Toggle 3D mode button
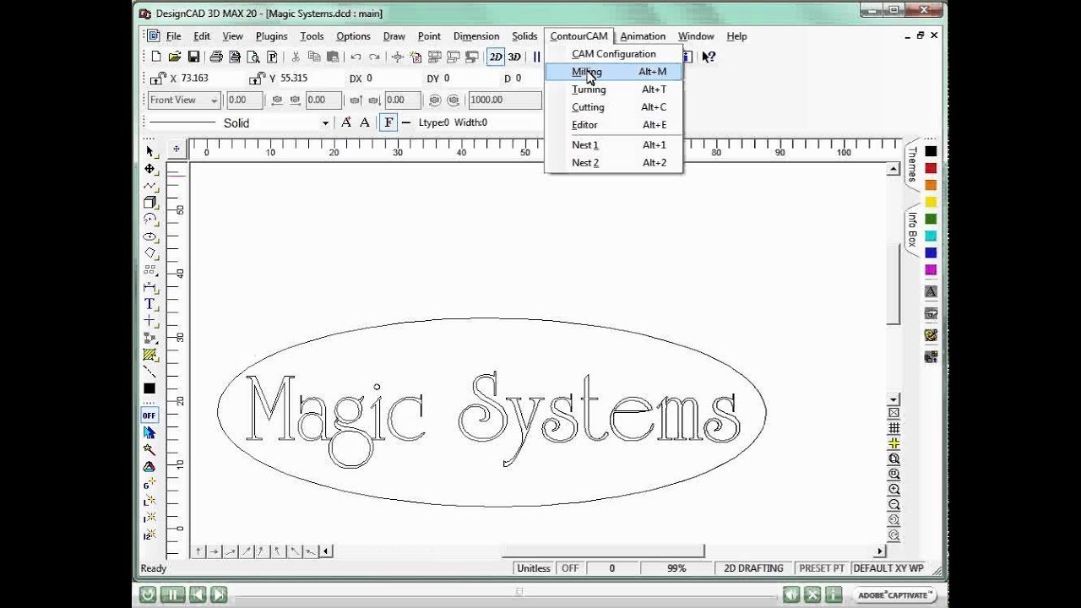This screenshot has width=1081, height=608. 513,57
